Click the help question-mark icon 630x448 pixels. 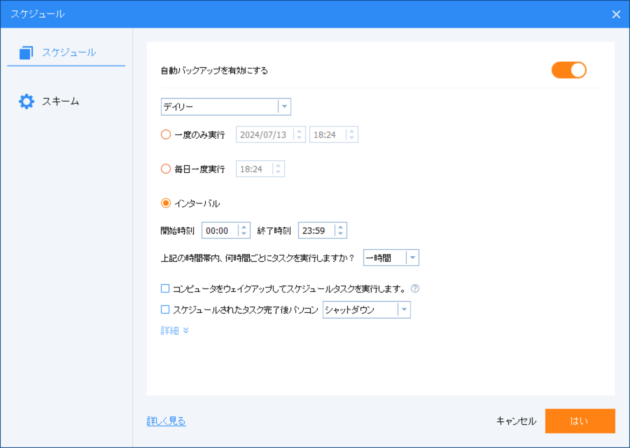tap(415, 288)
